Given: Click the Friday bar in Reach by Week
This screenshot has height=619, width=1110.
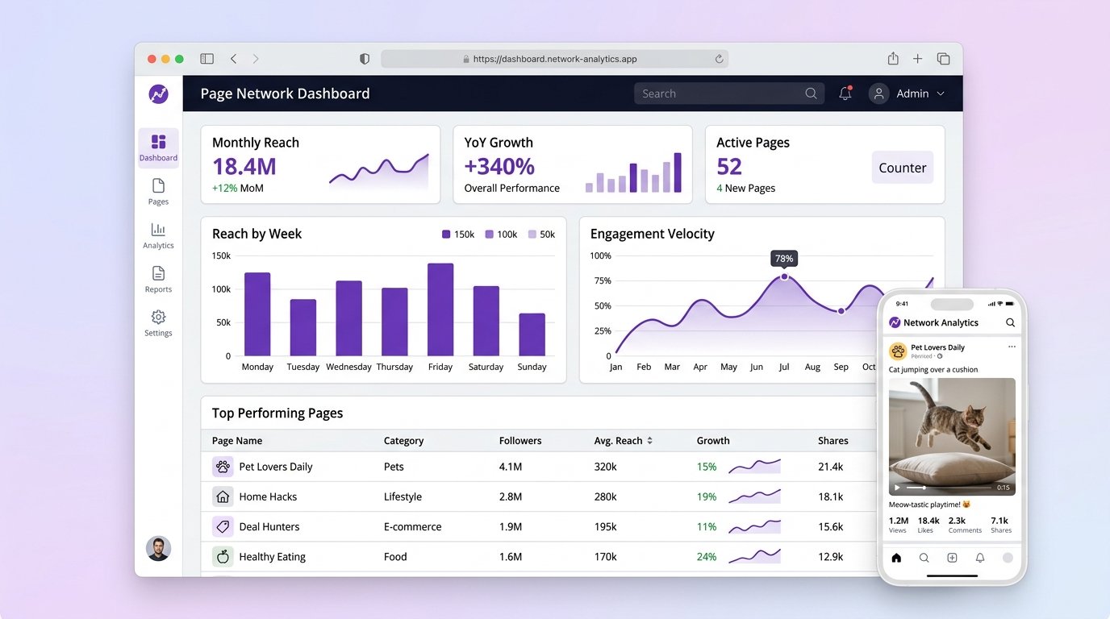Looking at the screenshot, I should coord(440,309).
